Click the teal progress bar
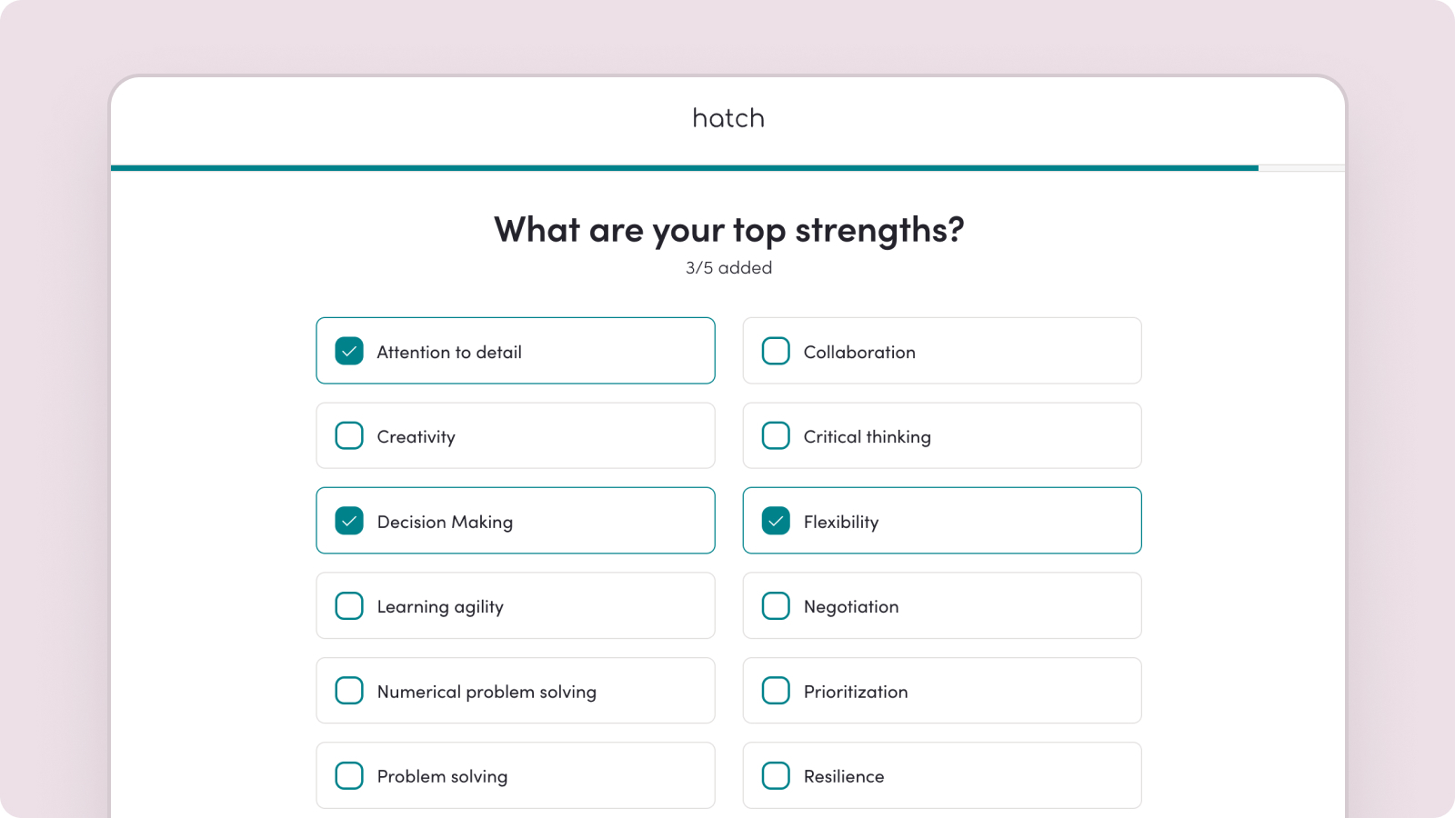 tap(685, 168)
